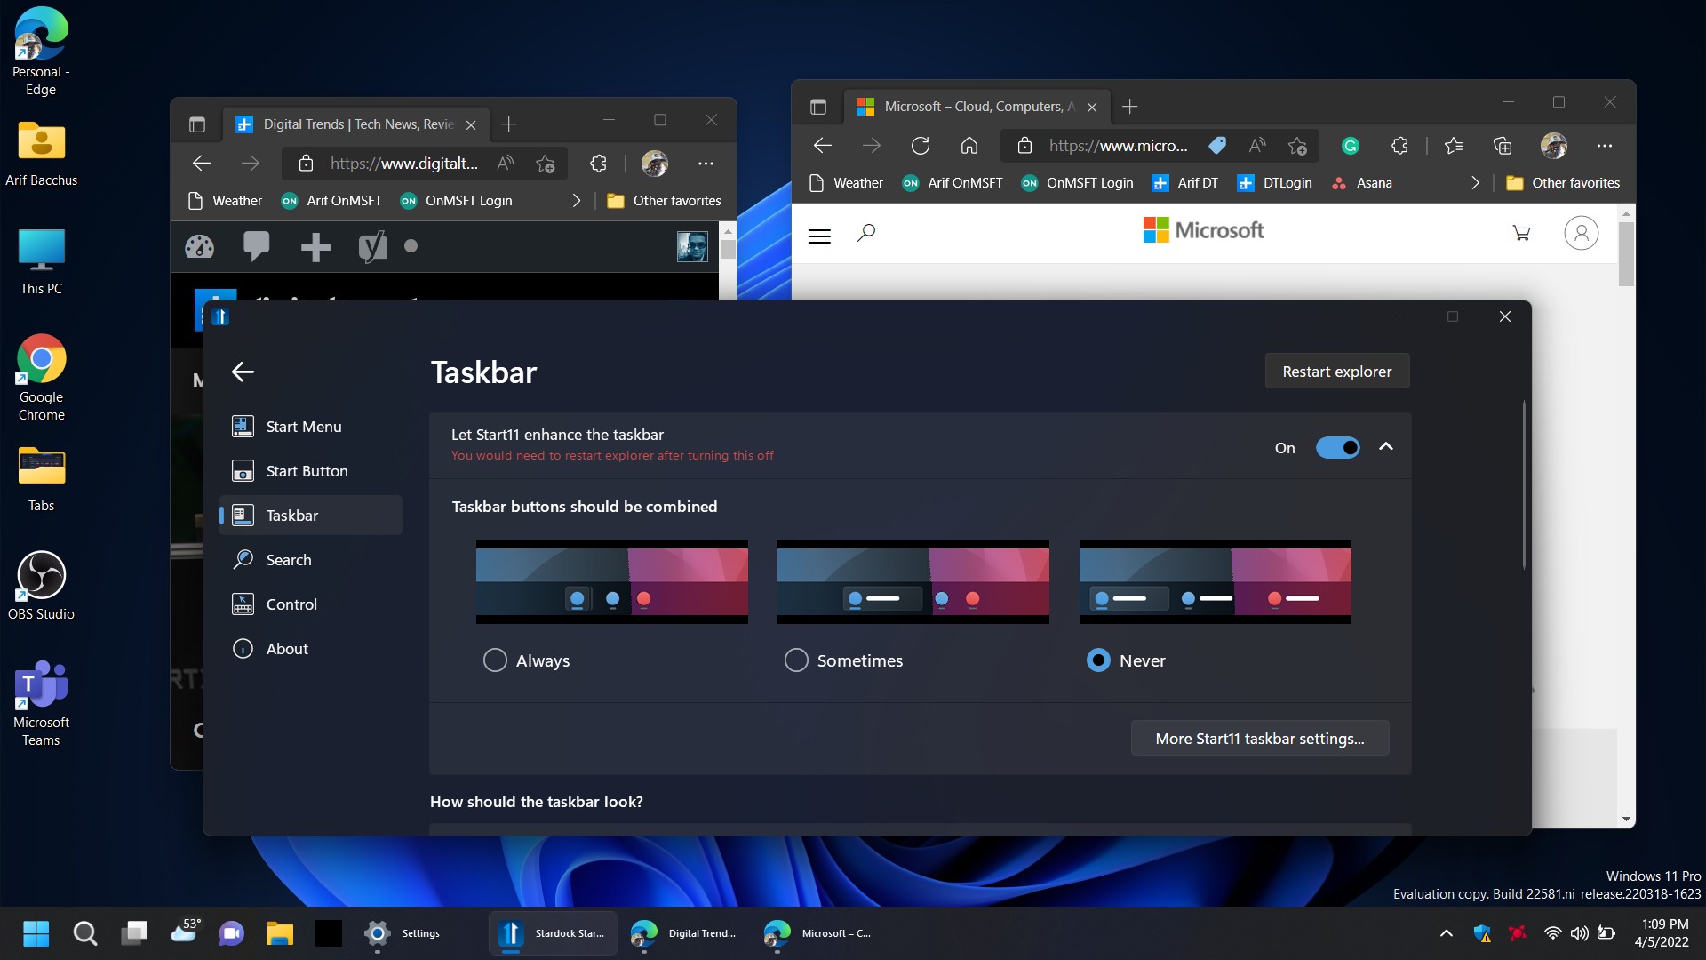Open the Start Button settings section
Screen dimensions: 1706x960
pos(306,470)
